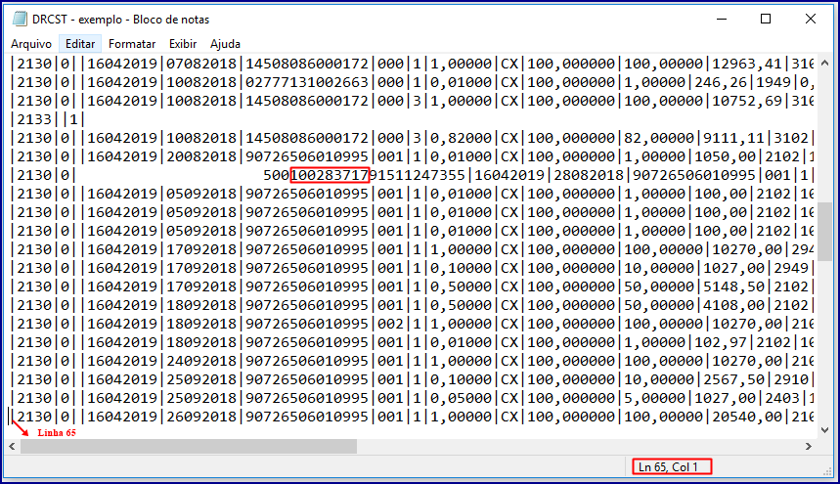The height and width of the screenshot is (484, 840).
Task: Click the vertical scrollbar up arrow
Action: coord(825,63)
